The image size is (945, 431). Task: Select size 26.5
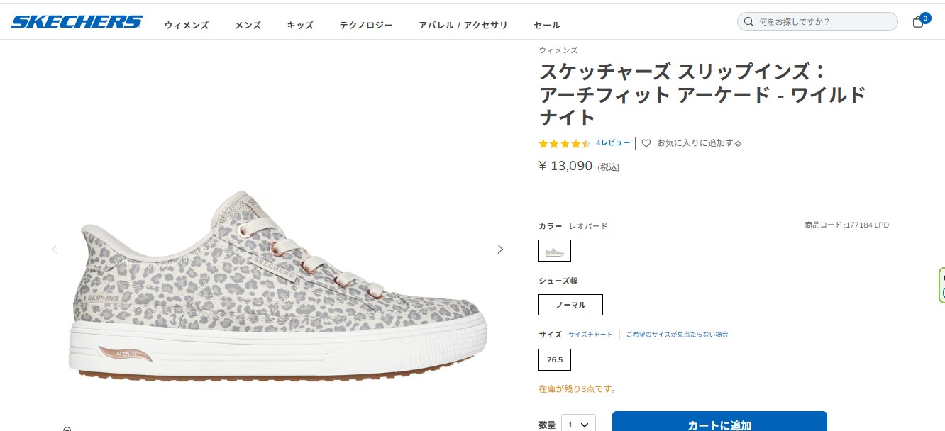[x=554, y=359]
